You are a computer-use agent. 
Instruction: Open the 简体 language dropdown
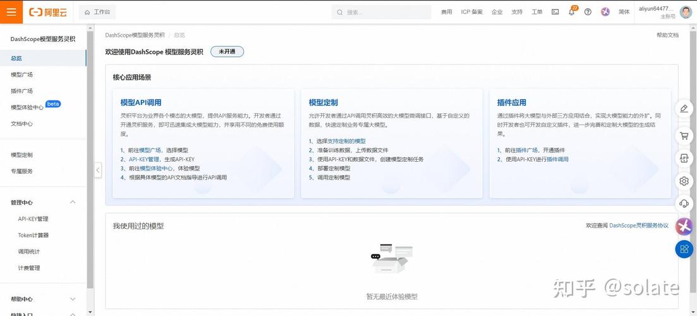click(624, 12)
